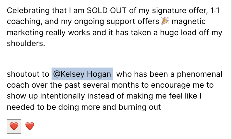Click the word "marketing"
This screenshot has width=232, height=139.
pyautogui.click(x=25, y=33)
